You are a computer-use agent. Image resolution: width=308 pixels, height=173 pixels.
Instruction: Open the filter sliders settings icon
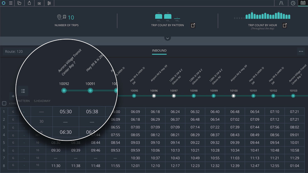(49, 3)
